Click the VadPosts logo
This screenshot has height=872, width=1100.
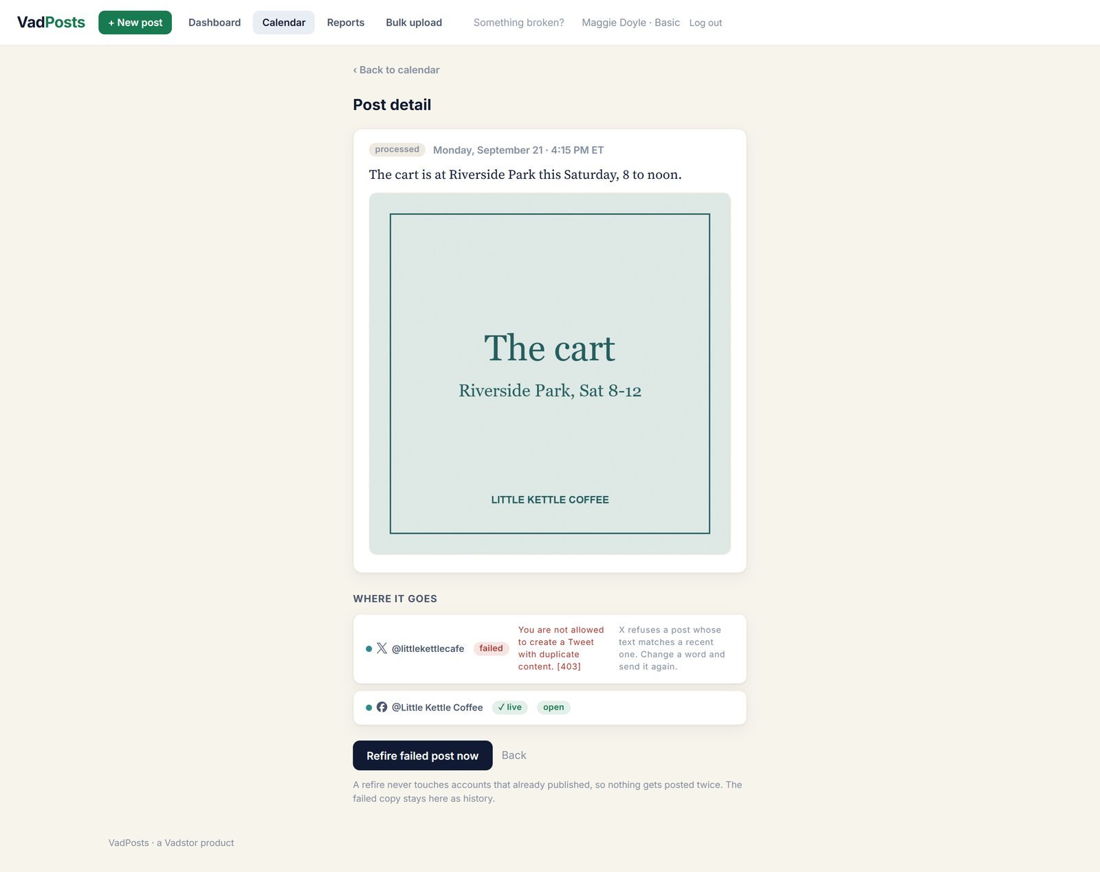(51, 22)
